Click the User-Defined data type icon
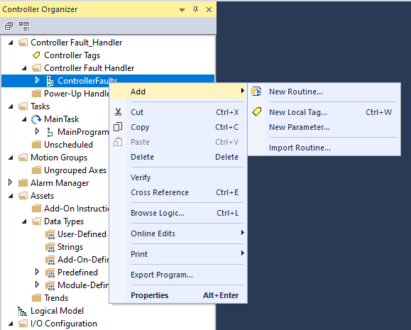The image size is (411, 330). pos(50,234)
